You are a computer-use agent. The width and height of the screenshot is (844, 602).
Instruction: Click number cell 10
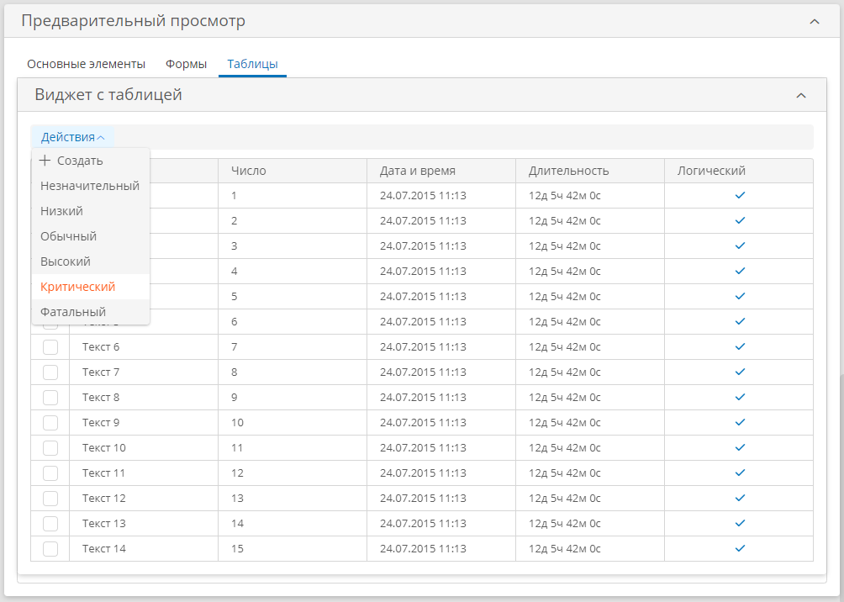click(x=293, y=423)
